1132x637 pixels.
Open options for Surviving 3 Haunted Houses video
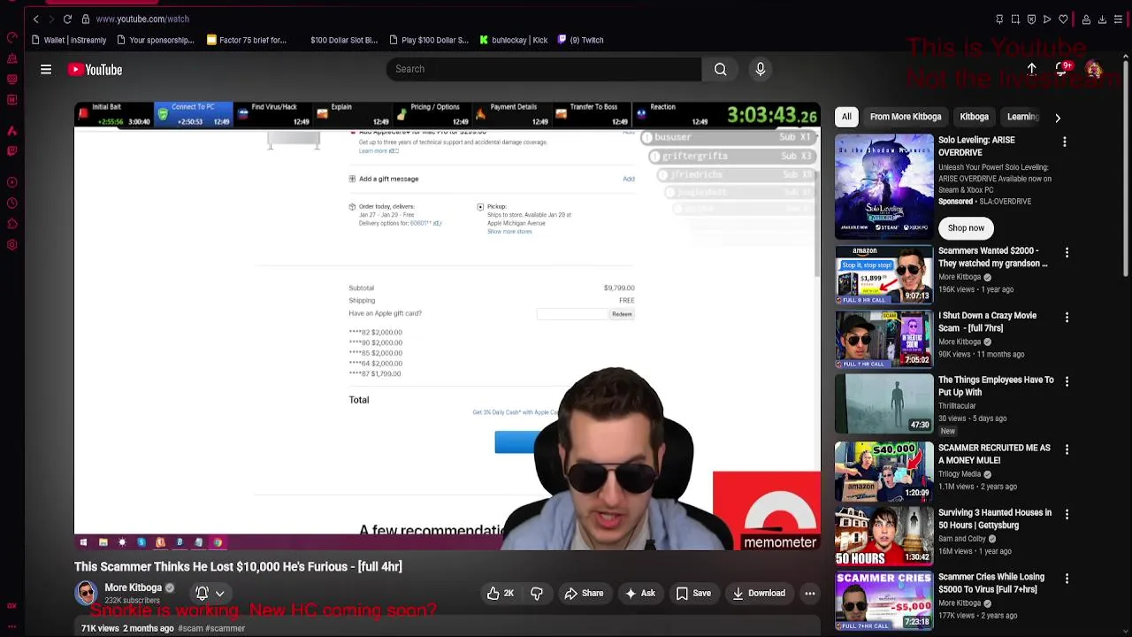pyautogui.click(x=1067, y=515)
